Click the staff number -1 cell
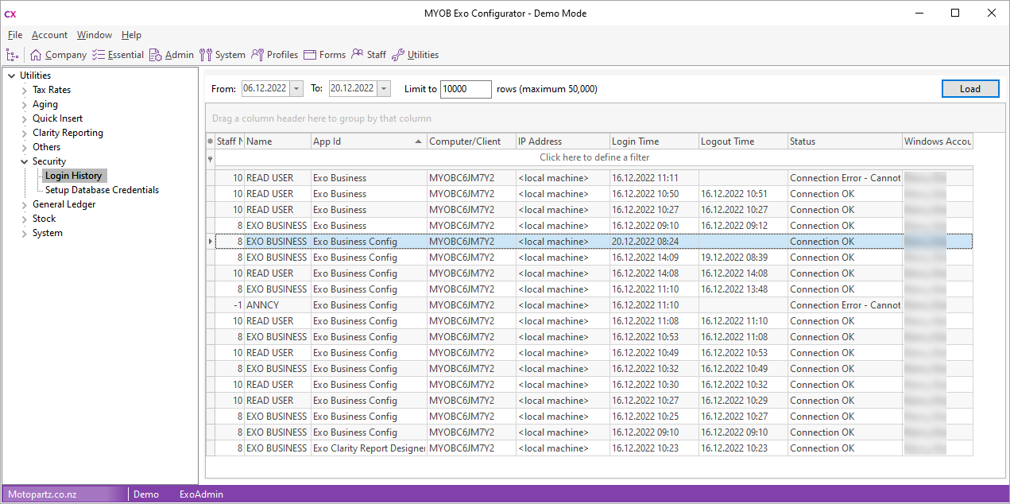 (x=230, y=305)
